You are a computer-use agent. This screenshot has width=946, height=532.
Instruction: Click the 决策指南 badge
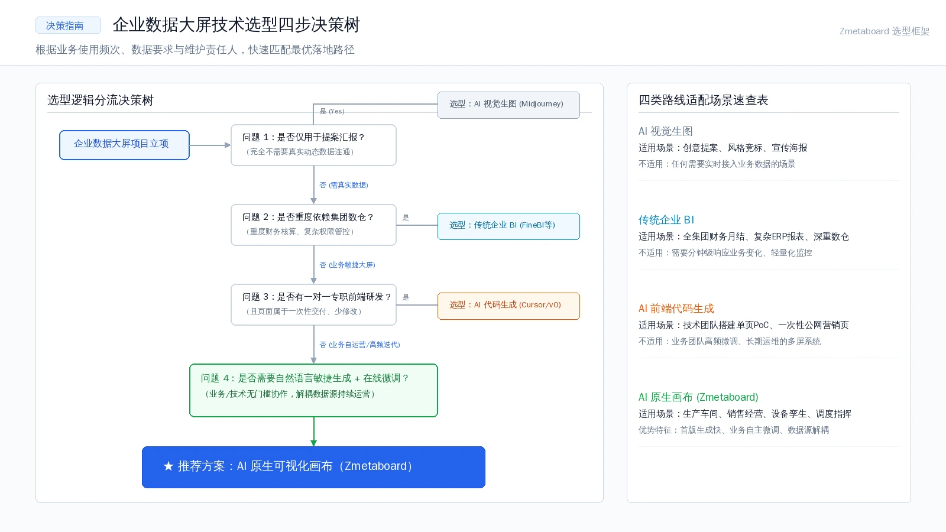pos(68,25)
